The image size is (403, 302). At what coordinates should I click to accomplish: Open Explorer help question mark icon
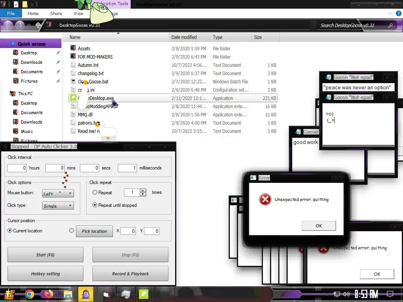tap(398, 13)
